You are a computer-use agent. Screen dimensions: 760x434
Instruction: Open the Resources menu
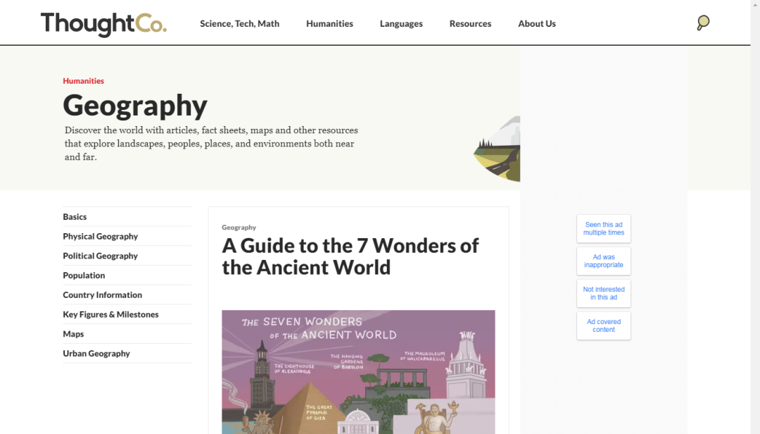(x=470, y=23)
